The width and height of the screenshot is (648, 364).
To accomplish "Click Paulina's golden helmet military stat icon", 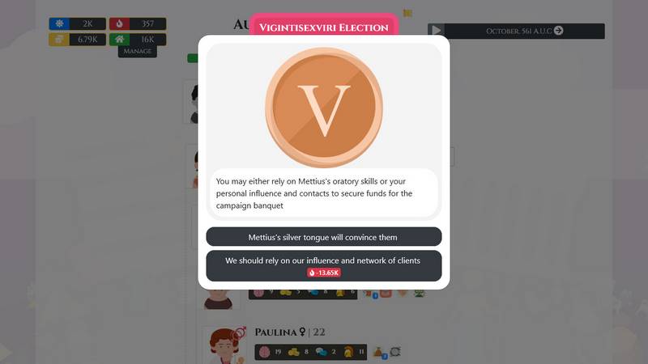I will [x=348, y=352].
